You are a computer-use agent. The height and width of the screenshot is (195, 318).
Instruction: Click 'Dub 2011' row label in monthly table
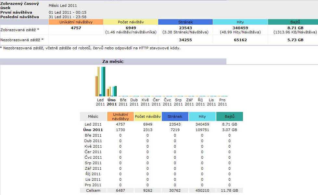(x=93, y=141)
